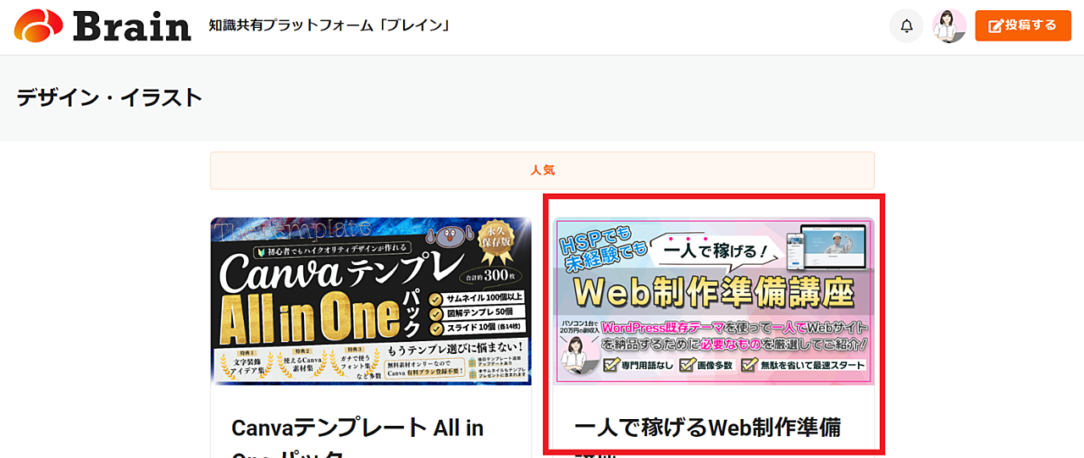The width and height of the screenshot is (1084, 458).
Task: Open the Web制作準備講座 thumbnail
Action: coord(713,301)
